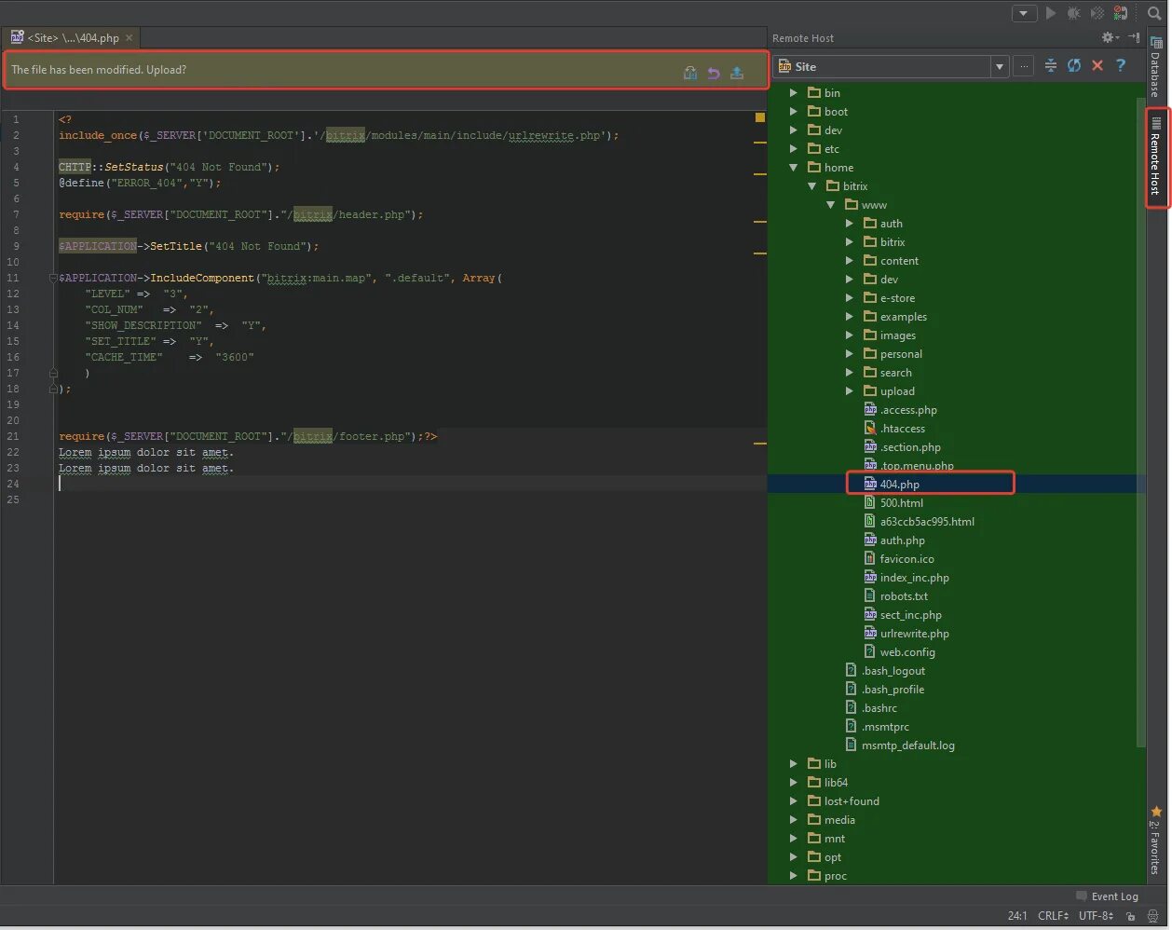Click the run with coverage icon
Viewport: 1172px width, 930px height.
[x=1097, y=13]
